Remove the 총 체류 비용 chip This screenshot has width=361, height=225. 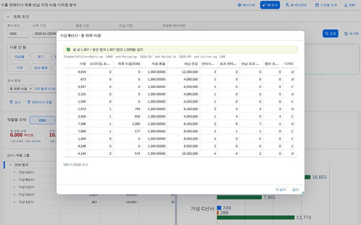point(31,89)
